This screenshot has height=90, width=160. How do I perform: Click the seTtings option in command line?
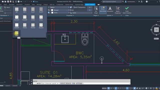point(79,83)
